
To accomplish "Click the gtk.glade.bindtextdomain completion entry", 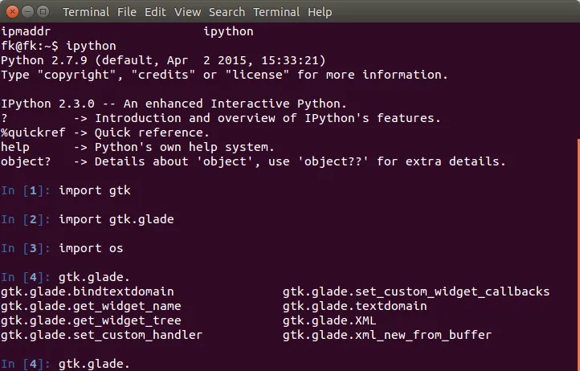I will (x=88, y=291).
